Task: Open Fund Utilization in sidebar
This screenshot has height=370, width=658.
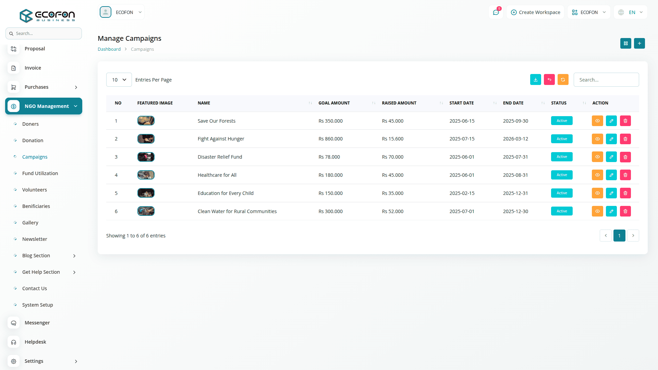Action: point(40,173)
